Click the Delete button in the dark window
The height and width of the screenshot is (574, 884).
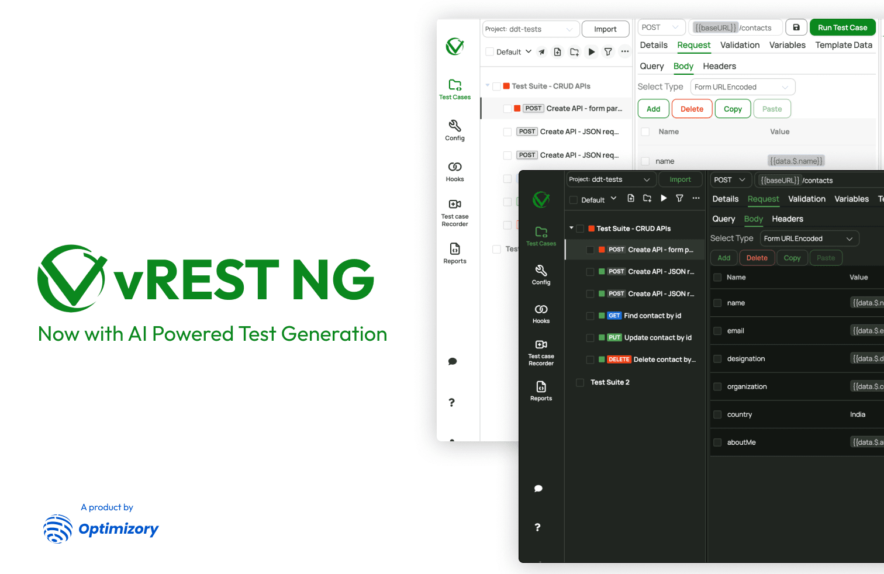click(x=757, y=258)
